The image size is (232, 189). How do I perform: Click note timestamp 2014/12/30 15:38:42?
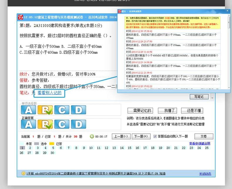coord(142,31)
